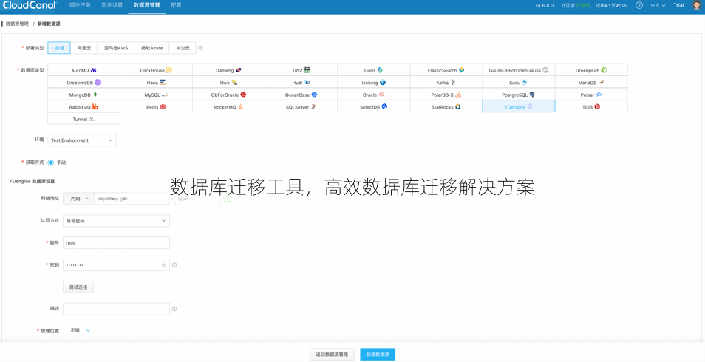Click help icon beside password field
Viewport: 705px width, 362px height.
point(174,265)
